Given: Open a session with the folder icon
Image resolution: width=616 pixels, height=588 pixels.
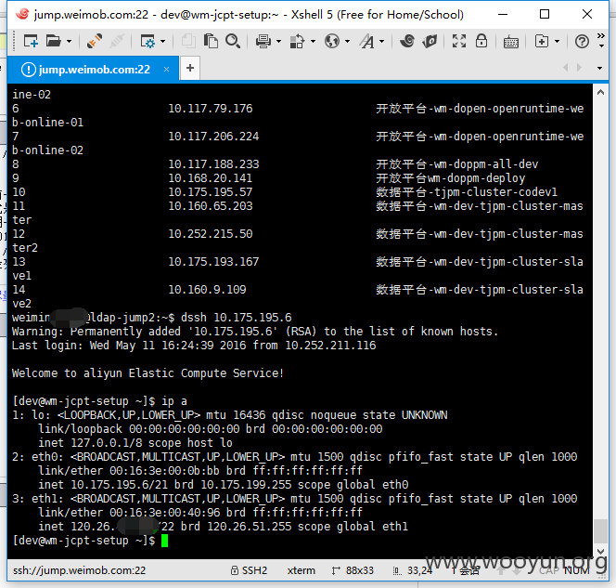Looking at the screenshot, I should 54,41.
